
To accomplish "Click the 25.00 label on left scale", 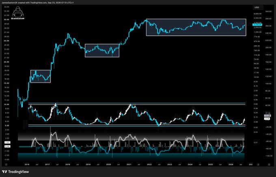I will pyautogui.click(x=6, y=41).
